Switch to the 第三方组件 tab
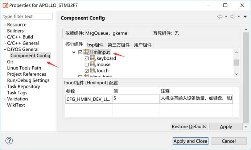This screenshot has width=251, height=150. pyautogui.click(x=119, y=45)
